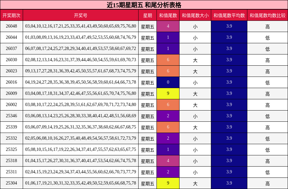Click the 和值尾数平均数 column header
The image size is (288, 189).
pyautogui.click(x=229, y=14)
